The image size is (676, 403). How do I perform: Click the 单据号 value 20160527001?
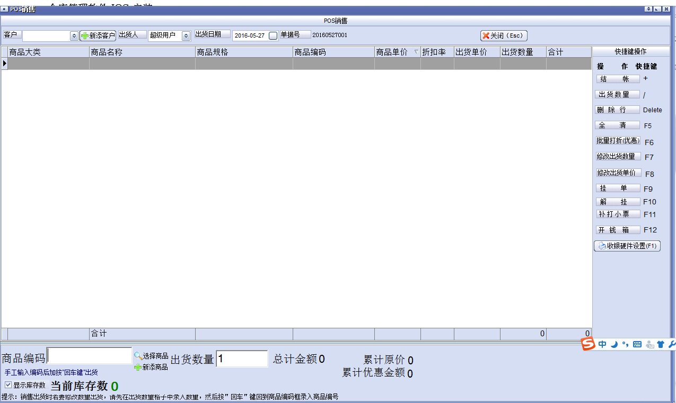point(330,35)
